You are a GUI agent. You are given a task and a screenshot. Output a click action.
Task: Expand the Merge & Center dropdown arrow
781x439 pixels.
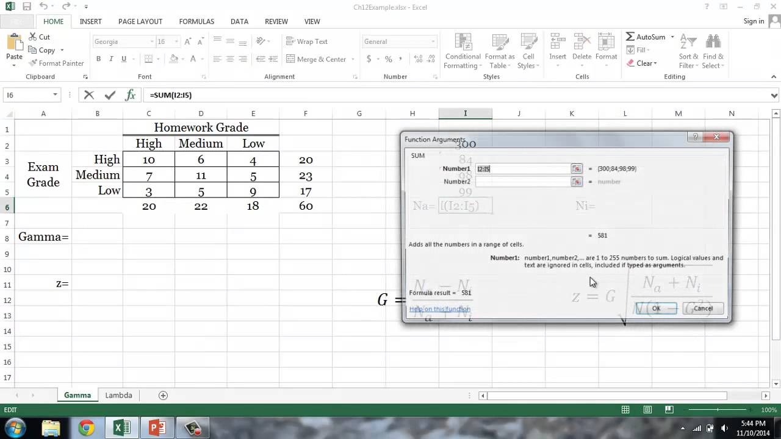point(352,59)
